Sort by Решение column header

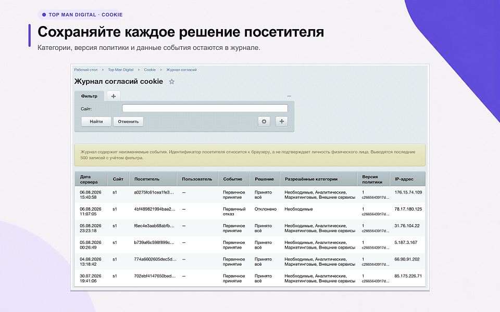point(265,179)
